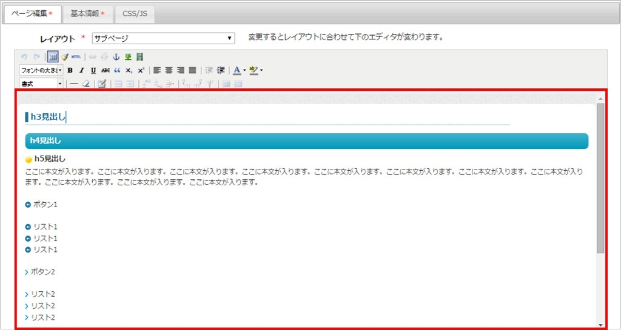The image size is (621, 330).
Task: Switch to the CSS/JS tab
Action: click(135, 14)
